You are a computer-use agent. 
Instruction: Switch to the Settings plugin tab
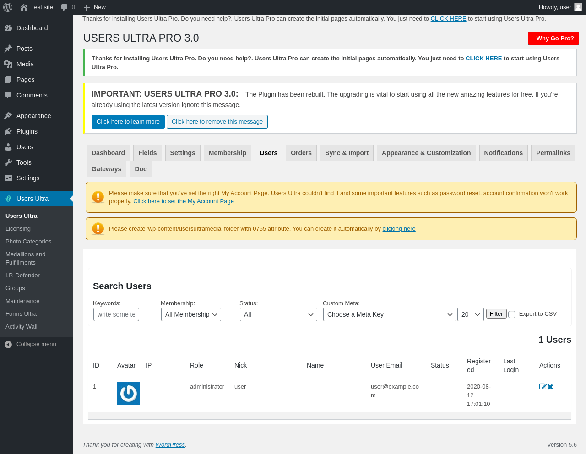[183, 153]
